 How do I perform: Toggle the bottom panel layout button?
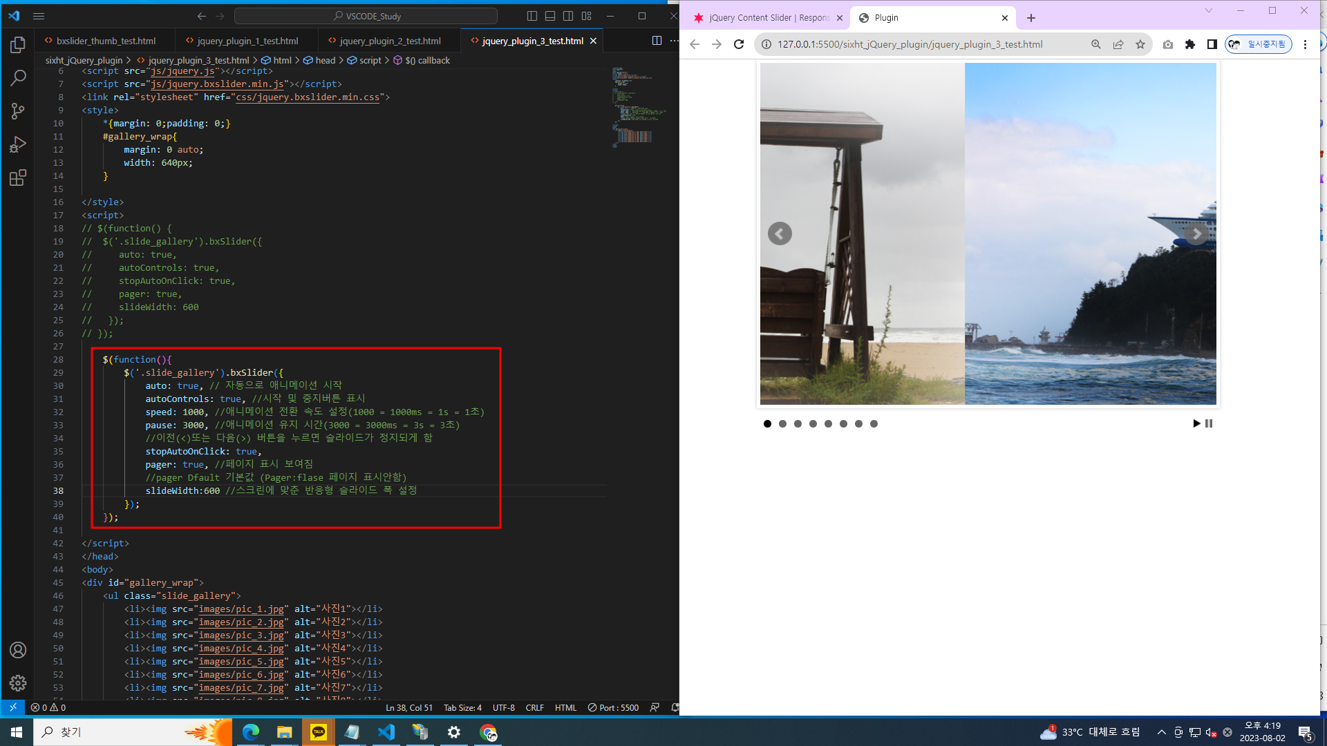(550, 16)
